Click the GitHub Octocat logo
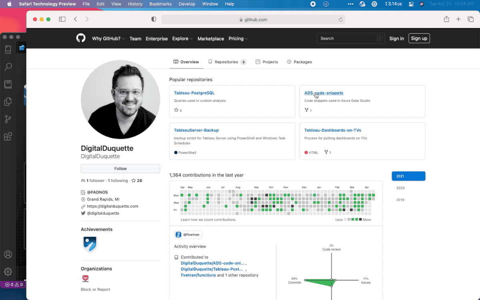This screenshot has width=480, height=300. pos(81,38)
